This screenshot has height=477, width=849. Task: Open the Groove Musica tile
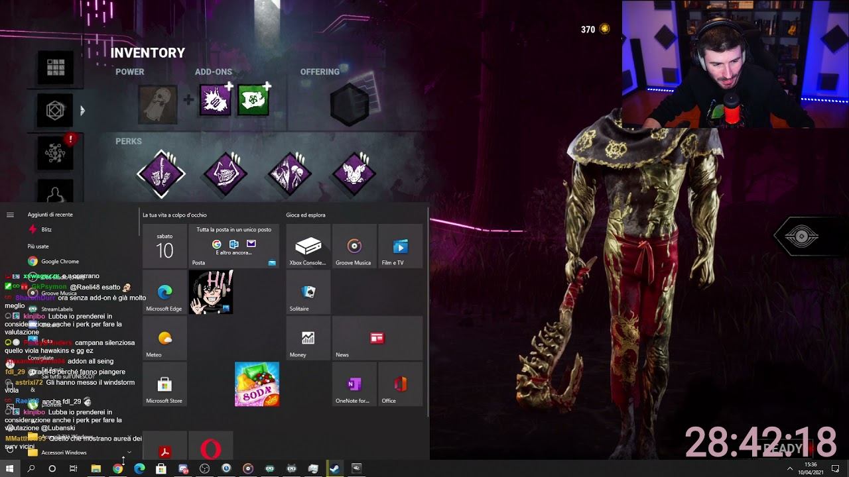point(354,246)
